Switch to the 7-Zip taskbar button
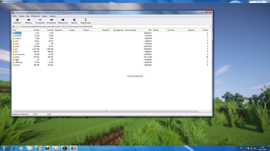270x151 pixels. coord(73,148)
